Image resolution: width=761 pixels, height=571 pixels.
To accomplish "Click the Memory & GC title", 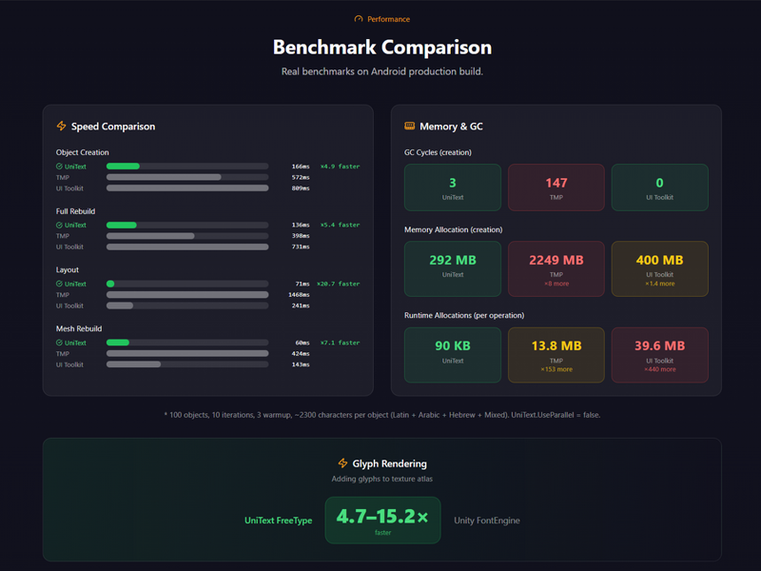I will point(451,127).
